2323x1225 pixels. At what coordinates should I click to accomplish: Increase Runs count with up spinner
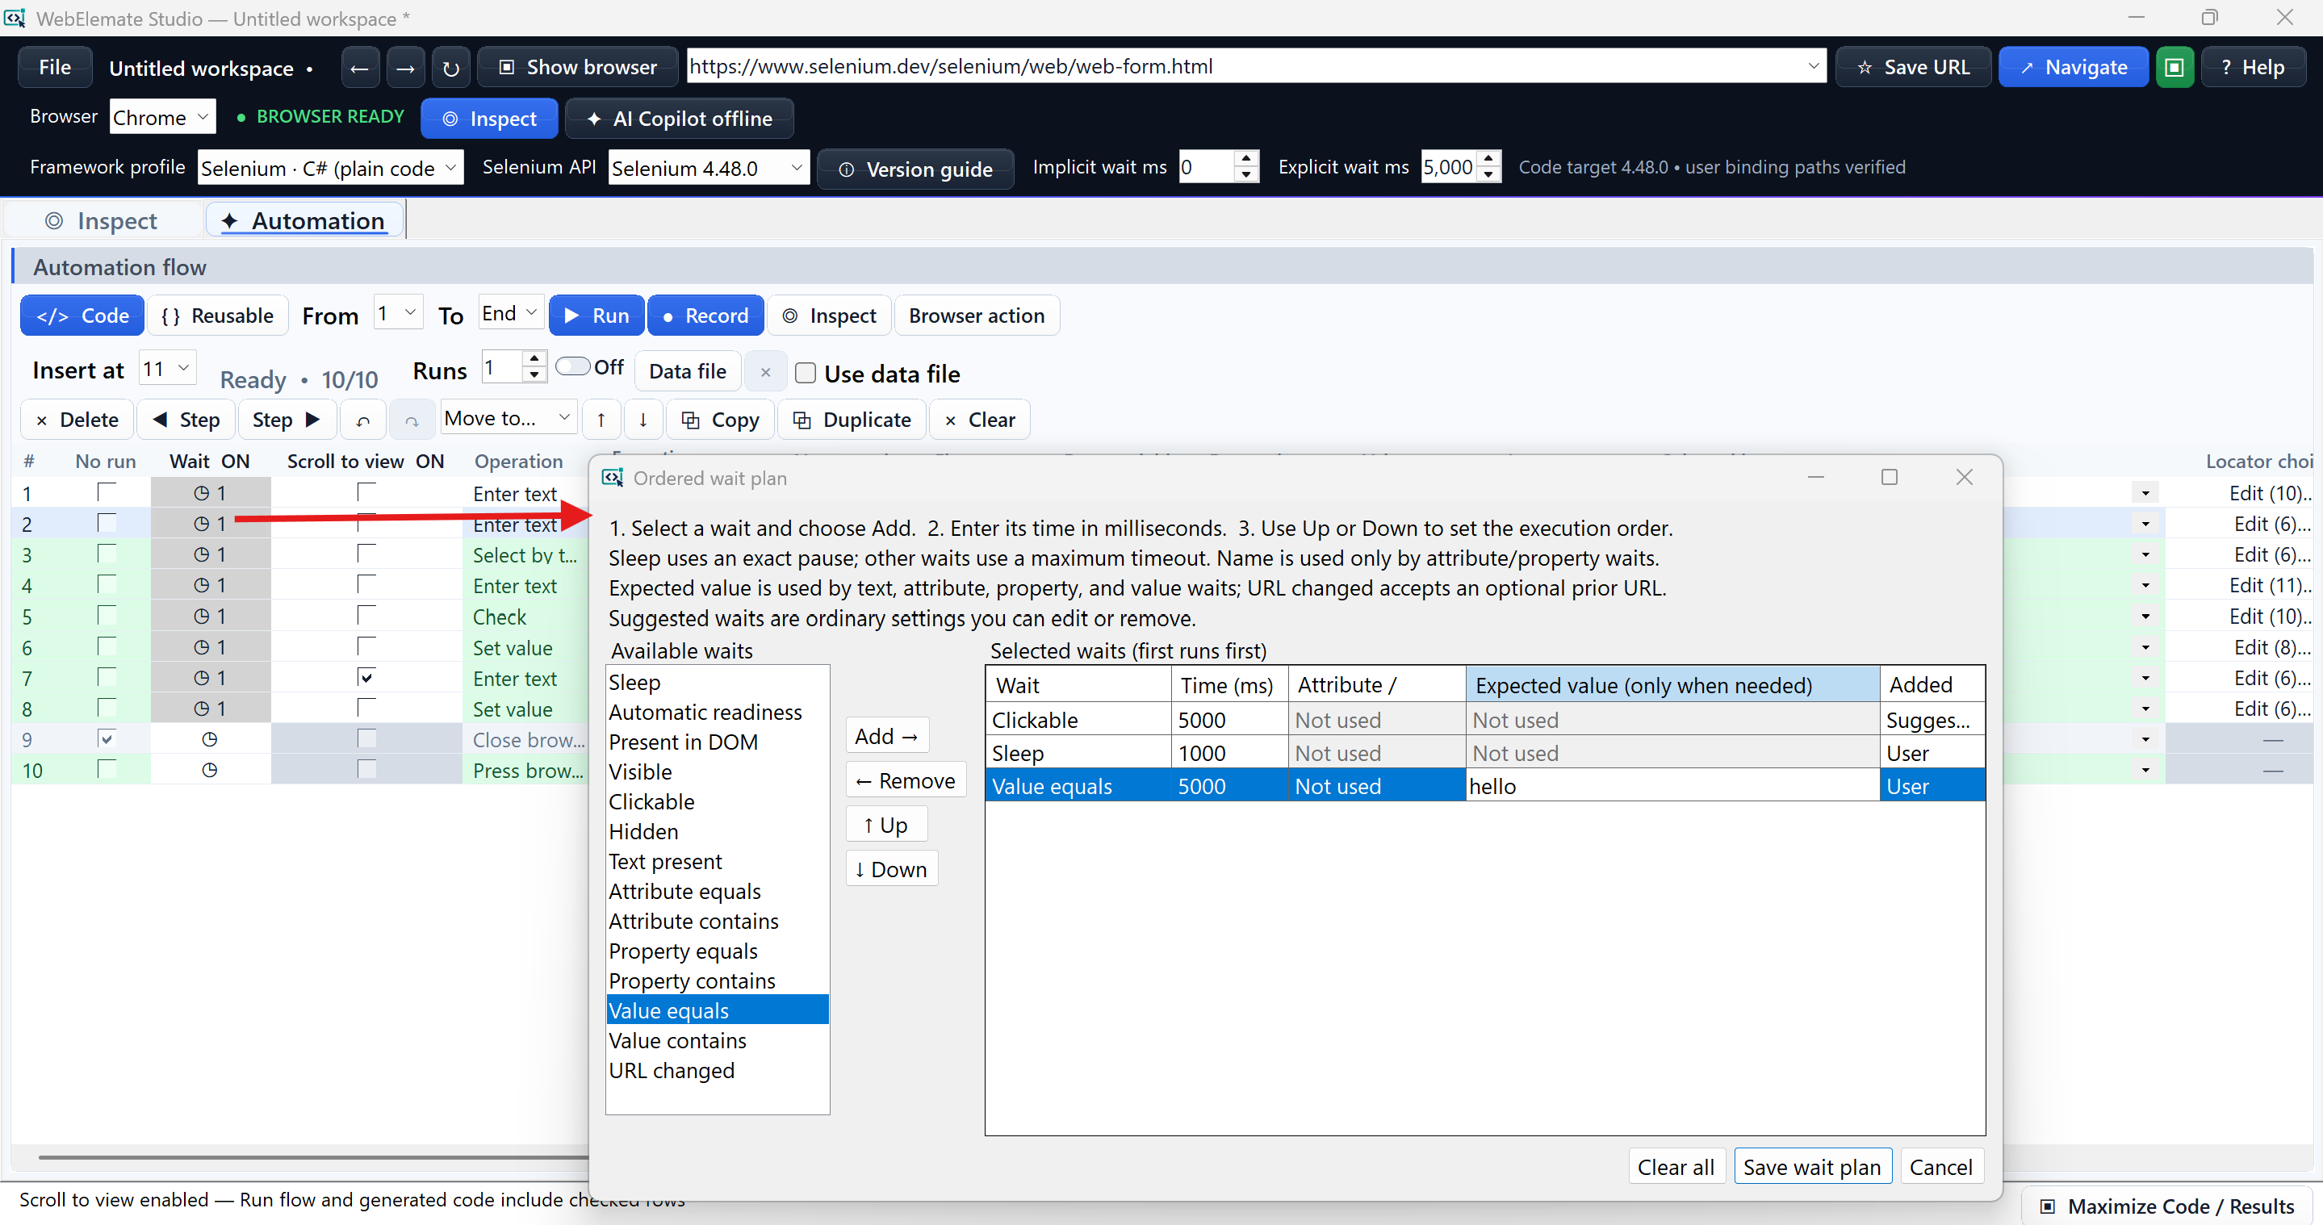[x=535, y=360]
